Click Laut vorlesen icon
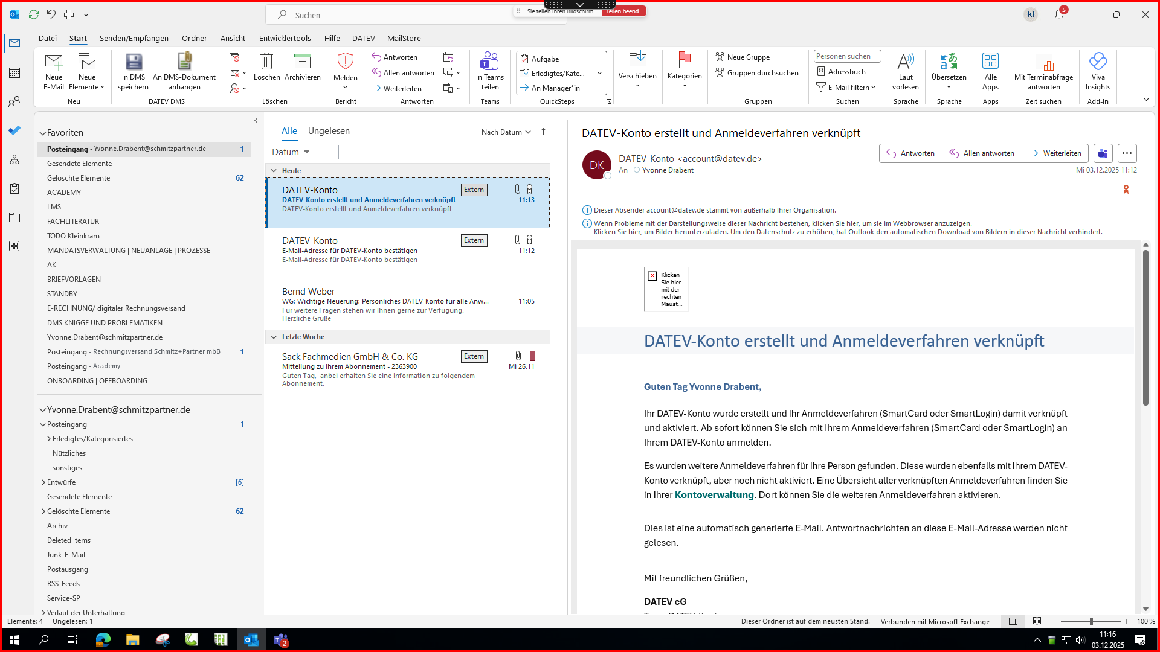The height and width of the screenshot is (652, 1160). click(x=905, y=62)
